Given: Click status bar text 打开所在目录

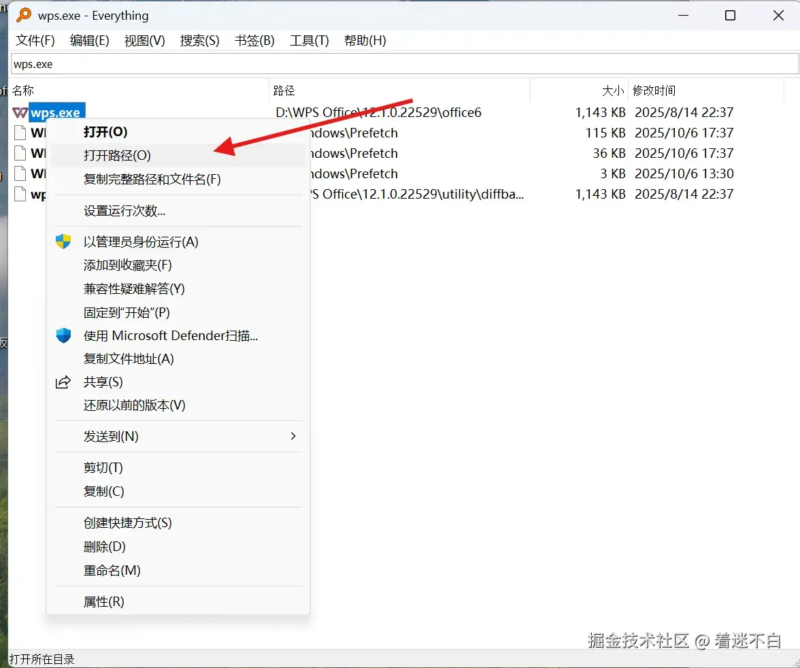Looking at the screenshot, I should click(42, 658).
